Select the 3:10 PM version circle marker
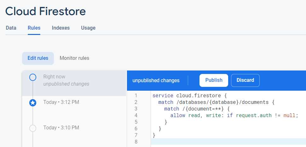 [32, 128]
